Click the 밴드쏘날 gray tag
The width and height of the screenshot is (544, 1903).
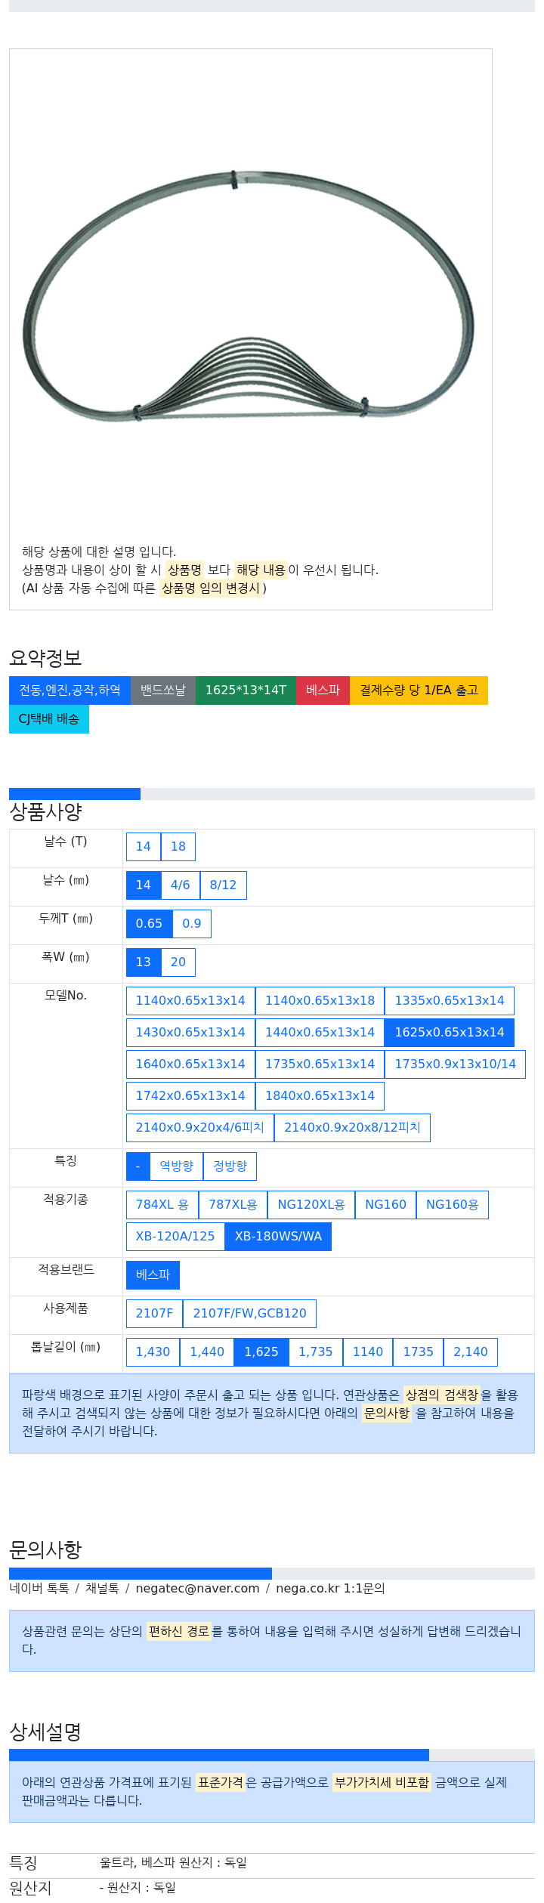tap(163, 690)
